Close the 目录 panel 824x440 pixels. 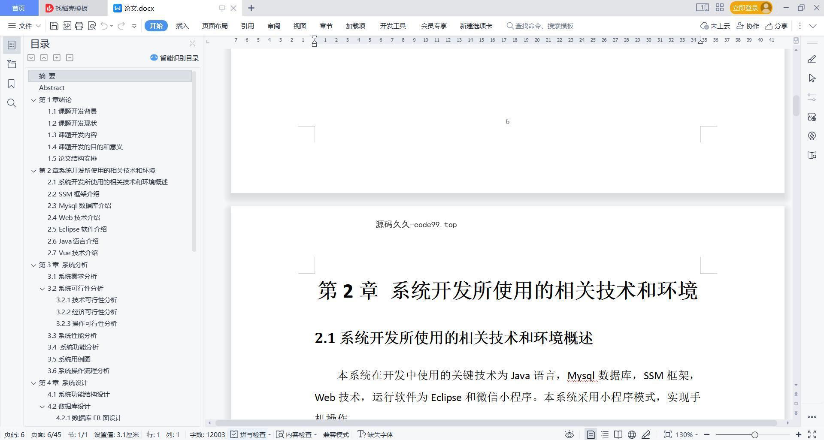(192, 43)
